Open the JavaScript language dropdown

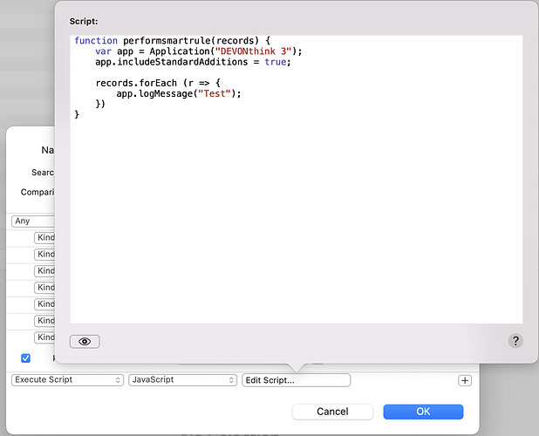pos(182,380)
